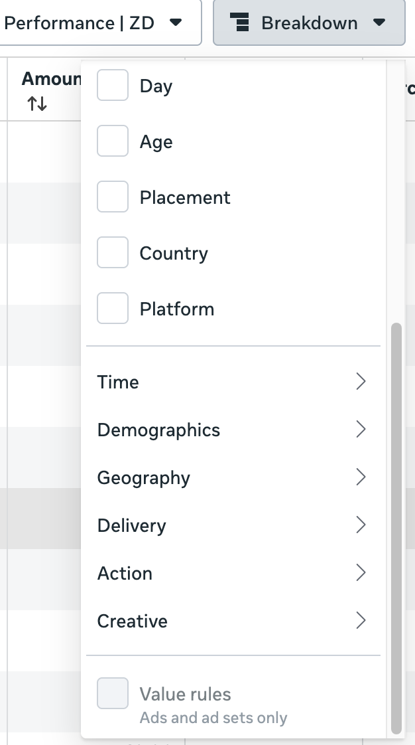Click the Breakdown button caret arrow
Viewport: 415px width, 745px height.
tap(379, 23)
